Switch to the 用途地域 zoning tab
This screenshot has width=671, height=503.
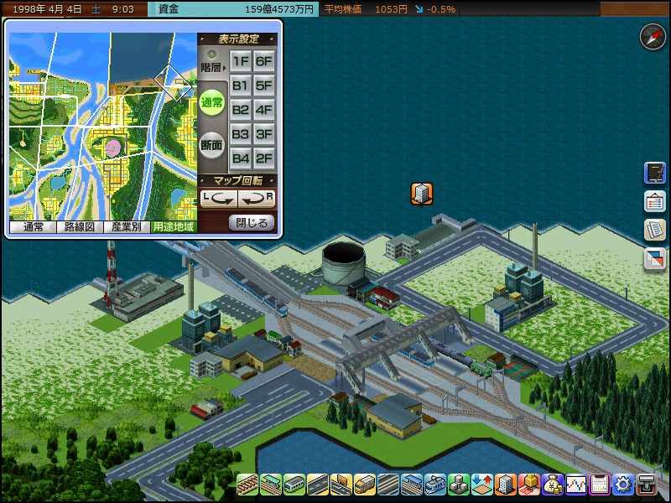point(174,227)
